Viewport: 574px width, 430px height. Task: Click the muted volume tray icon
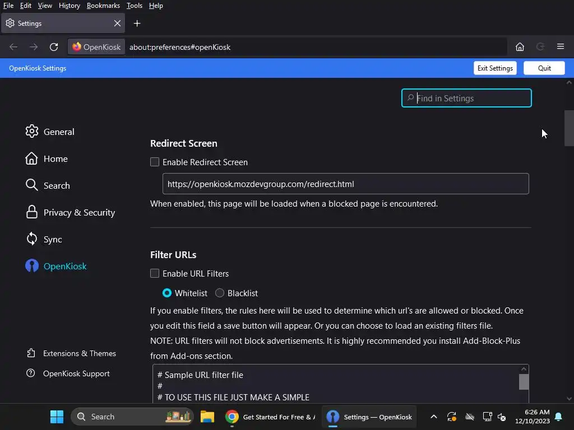click(x=502, y=417)
